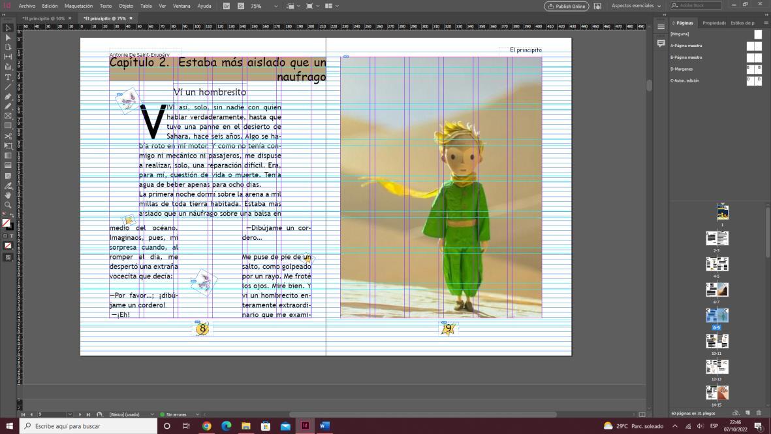This screenshot has width=771, height=434.
Task: Go to the first page
Action: 23,414
